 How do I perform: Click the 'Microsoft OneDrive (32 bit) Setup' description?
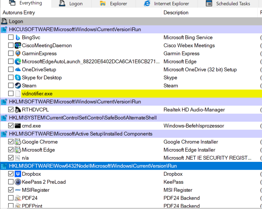(200, 70)
